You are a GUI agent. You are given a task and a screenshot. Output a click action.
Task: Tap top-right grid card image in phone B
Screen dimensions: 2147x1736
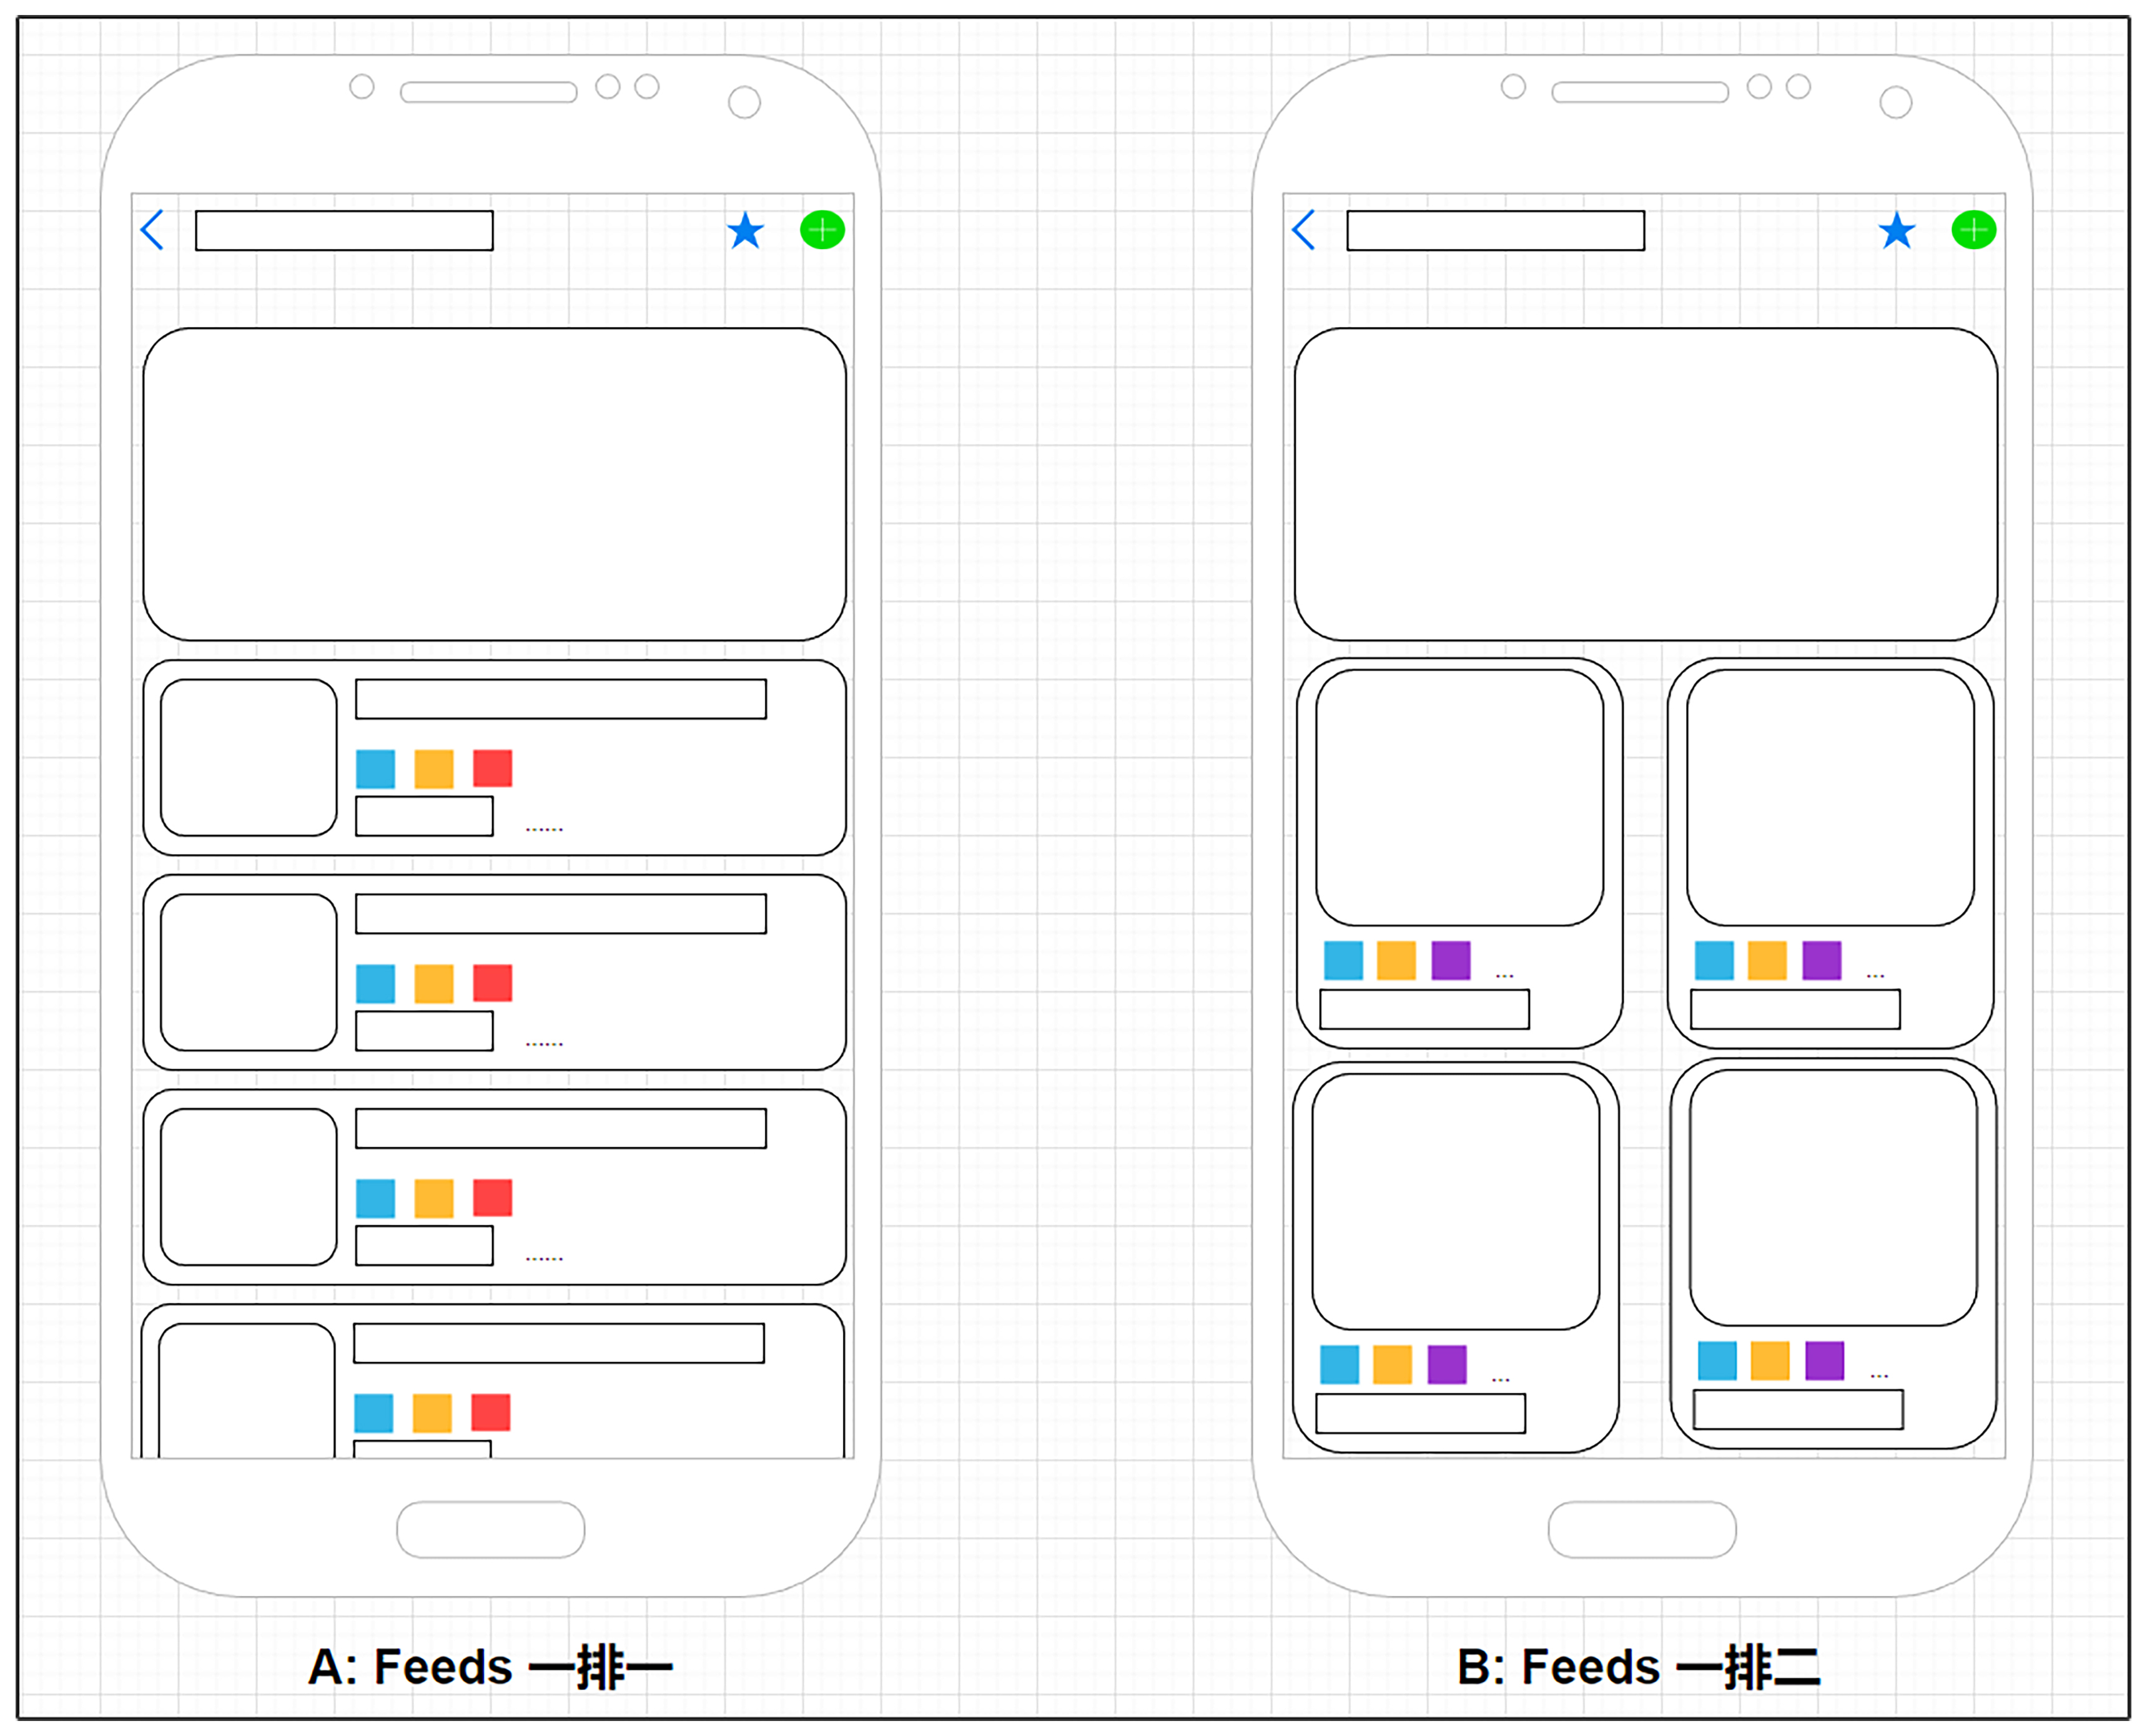pos(1830,797)
